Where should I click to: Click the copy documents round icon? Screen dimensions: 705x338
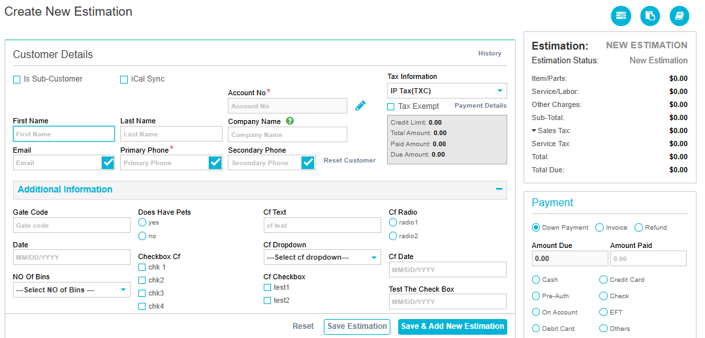[x=650, y=16]
